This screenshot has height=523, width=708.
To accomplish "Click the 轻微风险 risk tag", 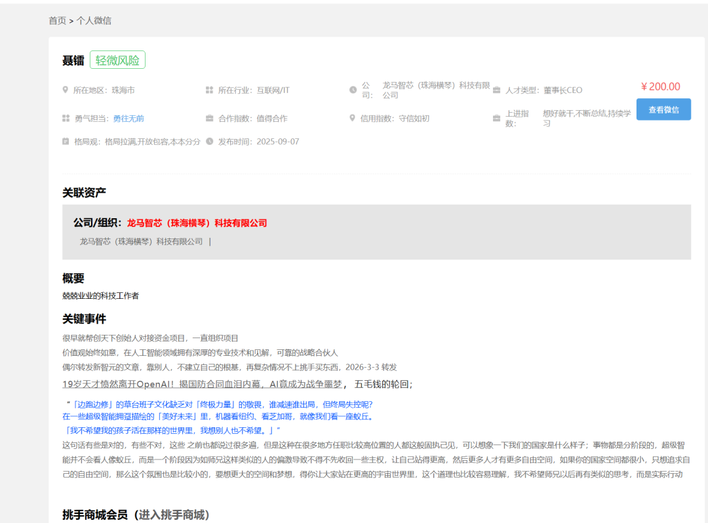I will point(117,60).
